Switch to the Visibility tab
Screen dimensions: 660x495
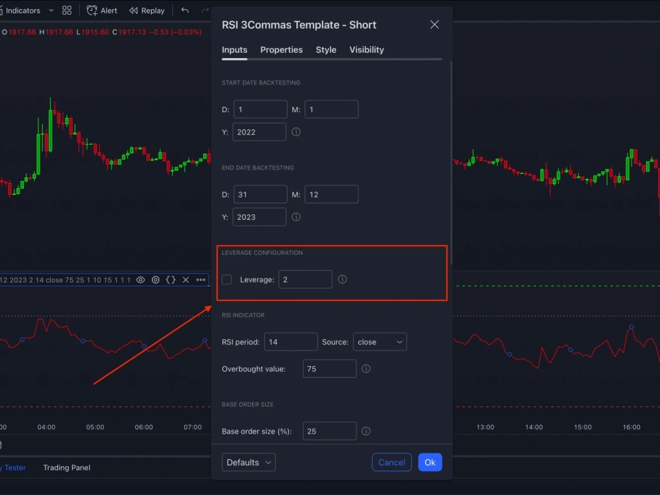(366, 49)
